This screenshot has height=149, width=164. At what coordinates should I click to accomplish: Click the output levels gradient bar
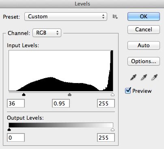(x=61, y=125)
